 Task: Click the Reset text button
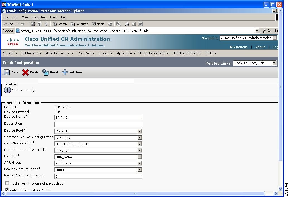[54, 72]
